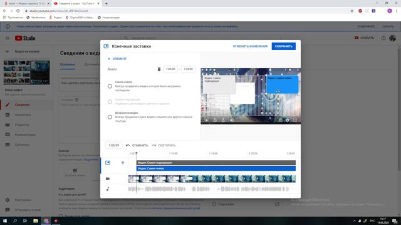The image size is (401, 225).
Task: Select the Самое подходящее radio option
Action: click(110, 101)
